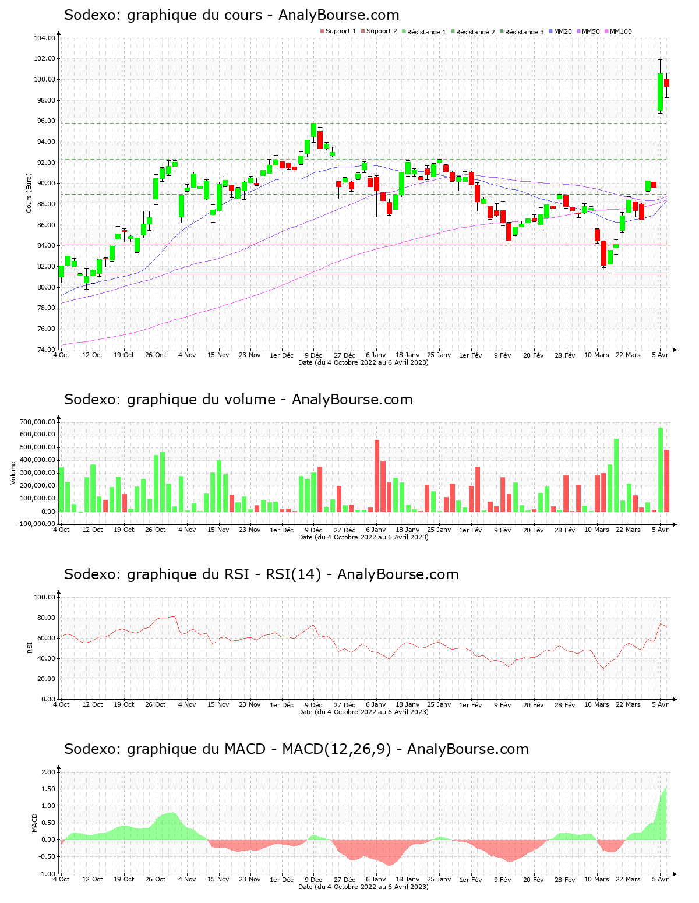Click the MM50 legend color swatch
The width and height of the screenshot is (699, 903).
(578, 31)
